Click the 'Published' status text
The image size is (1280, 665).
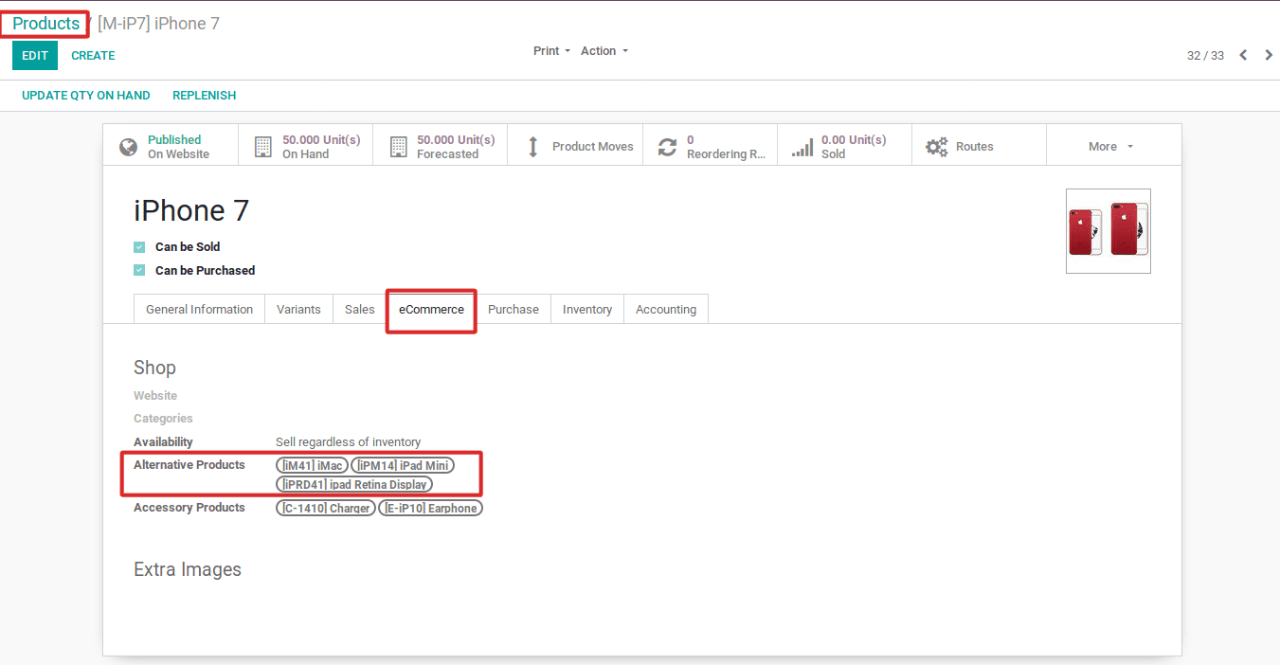[174, 140]
